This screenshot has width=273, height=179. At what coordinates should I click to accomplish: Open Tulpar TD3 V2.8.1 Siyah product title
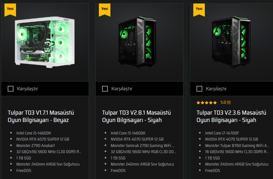(136, 116)
